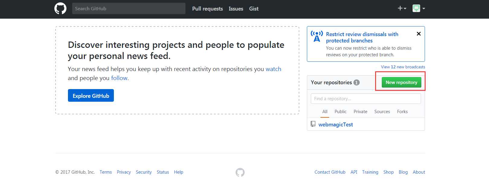Open the user avatar profile menu

419,8
